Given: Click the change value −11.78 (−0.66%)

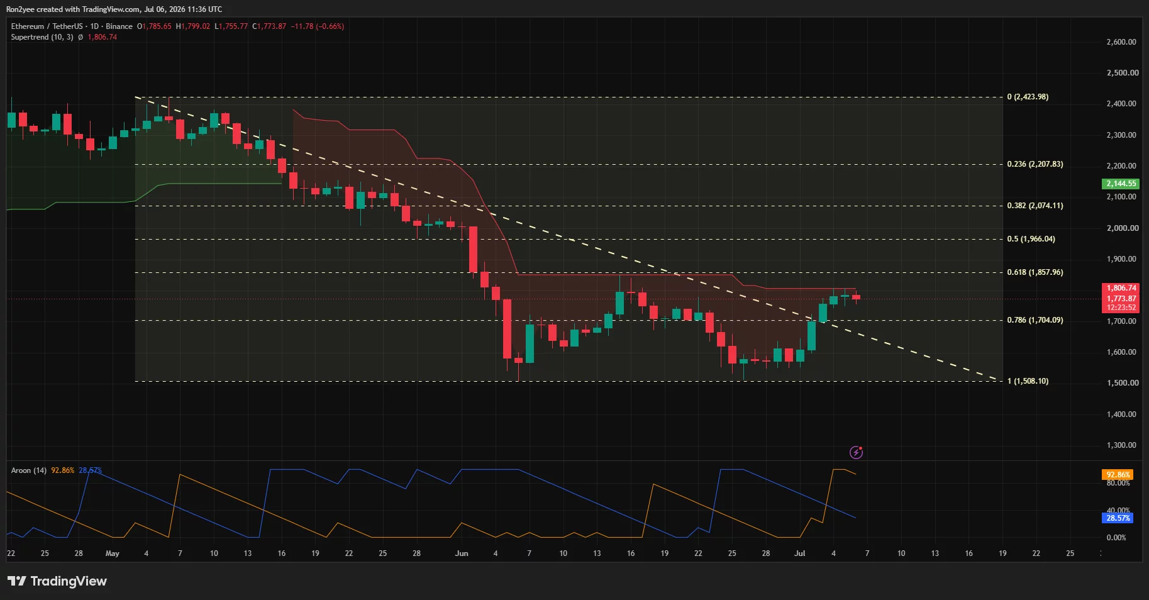Looking at the screenshot, I should coord(318,26).
